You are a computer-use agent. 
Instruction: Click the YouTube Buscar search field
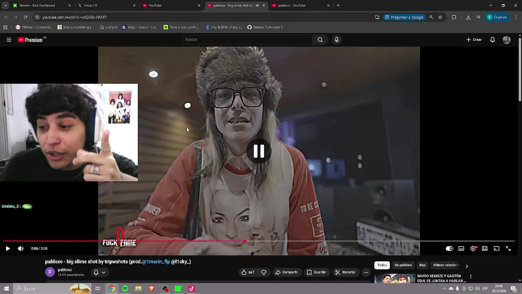[x=247, y=40]
